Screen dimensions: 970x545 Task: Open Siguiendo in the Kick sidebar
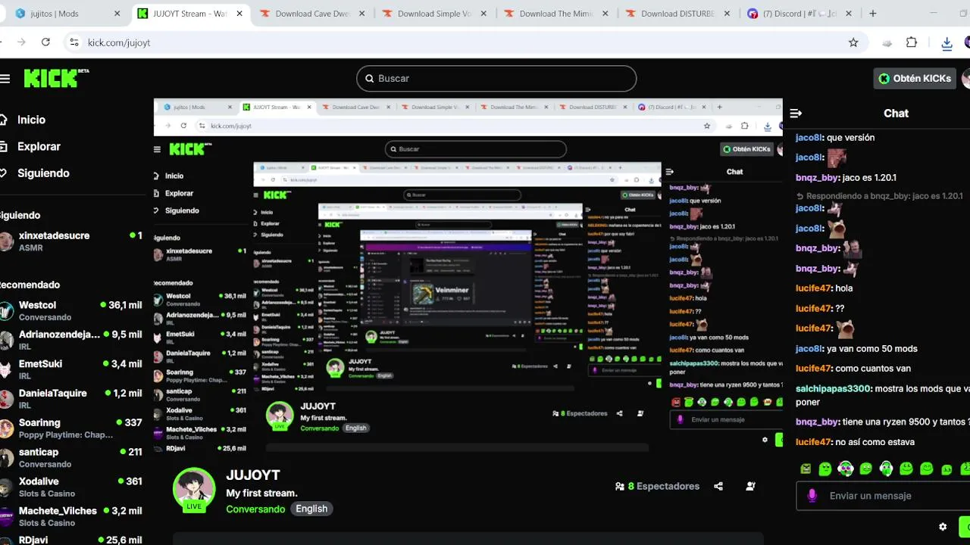36,173
